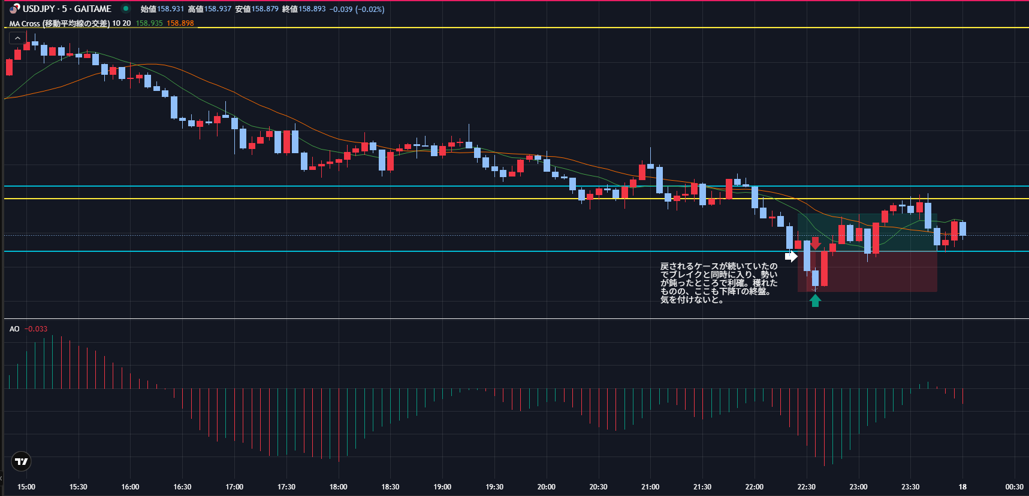Click the AO value -0.033
1029x496 pixels.
pos(36,329)
